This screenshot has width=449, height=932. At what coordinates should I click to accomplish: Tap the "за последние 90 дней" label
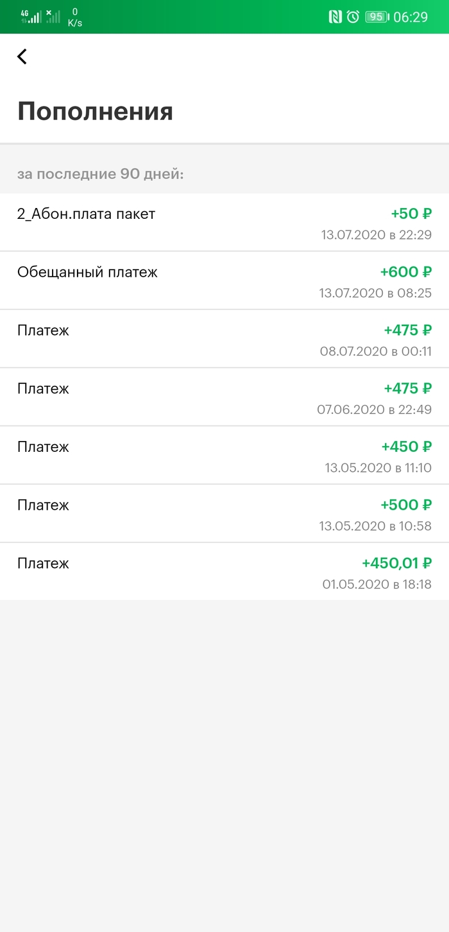coord(100,175)
